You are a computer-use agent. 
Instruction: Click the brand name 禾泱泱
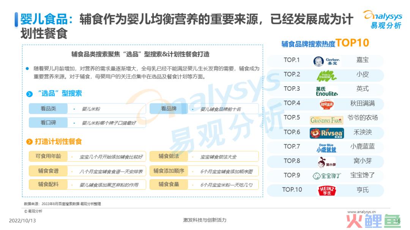363,132
